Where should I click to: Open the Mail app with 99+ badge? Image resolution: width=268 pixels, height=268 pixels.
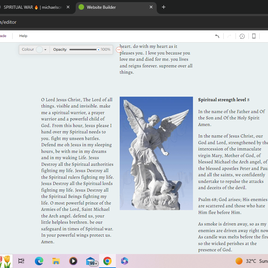click(x=92, y=261)
